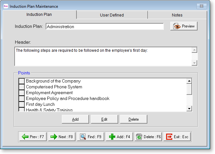
Task: Go to next record with green right arrow
Action: 54,137
